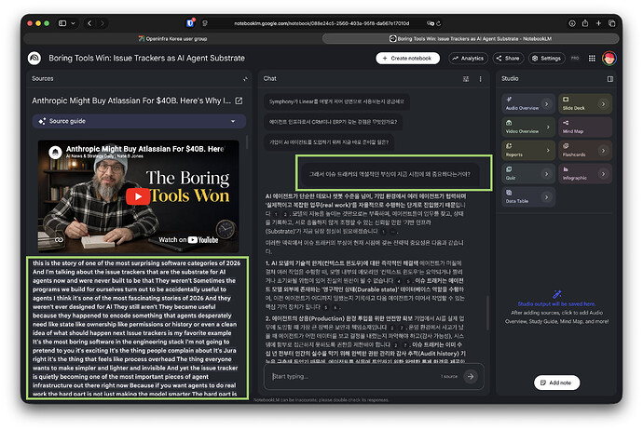643x430 pixels.
Task: Switch to Openinfra Korea user group tab
Action: click(x=172, y=39)
